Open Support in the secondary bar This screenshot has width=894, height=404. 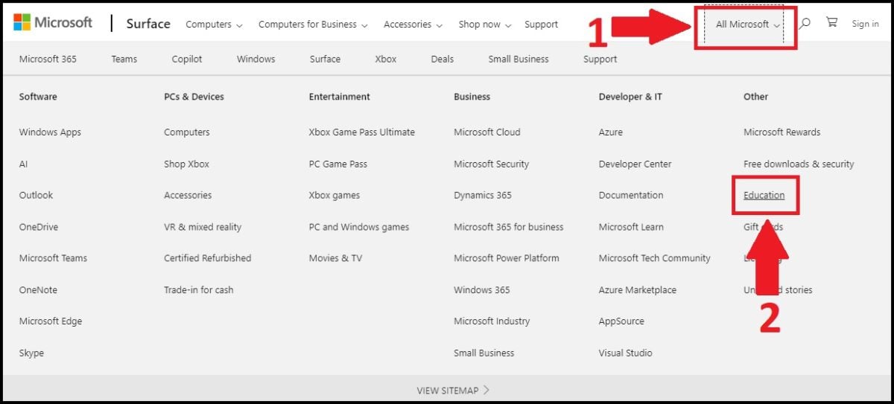pos(600,59)
